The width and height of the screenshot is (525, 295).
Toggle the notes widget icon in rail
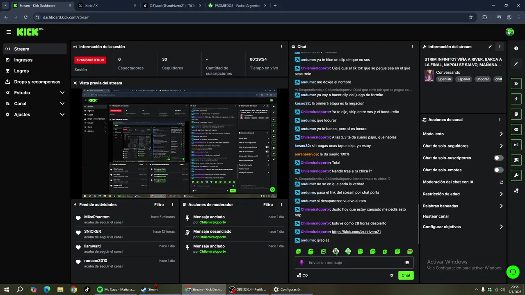[516, 114]
